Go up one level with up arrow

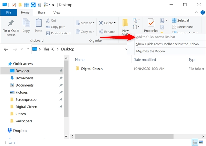pyautogui.click(x=28, y=49)
